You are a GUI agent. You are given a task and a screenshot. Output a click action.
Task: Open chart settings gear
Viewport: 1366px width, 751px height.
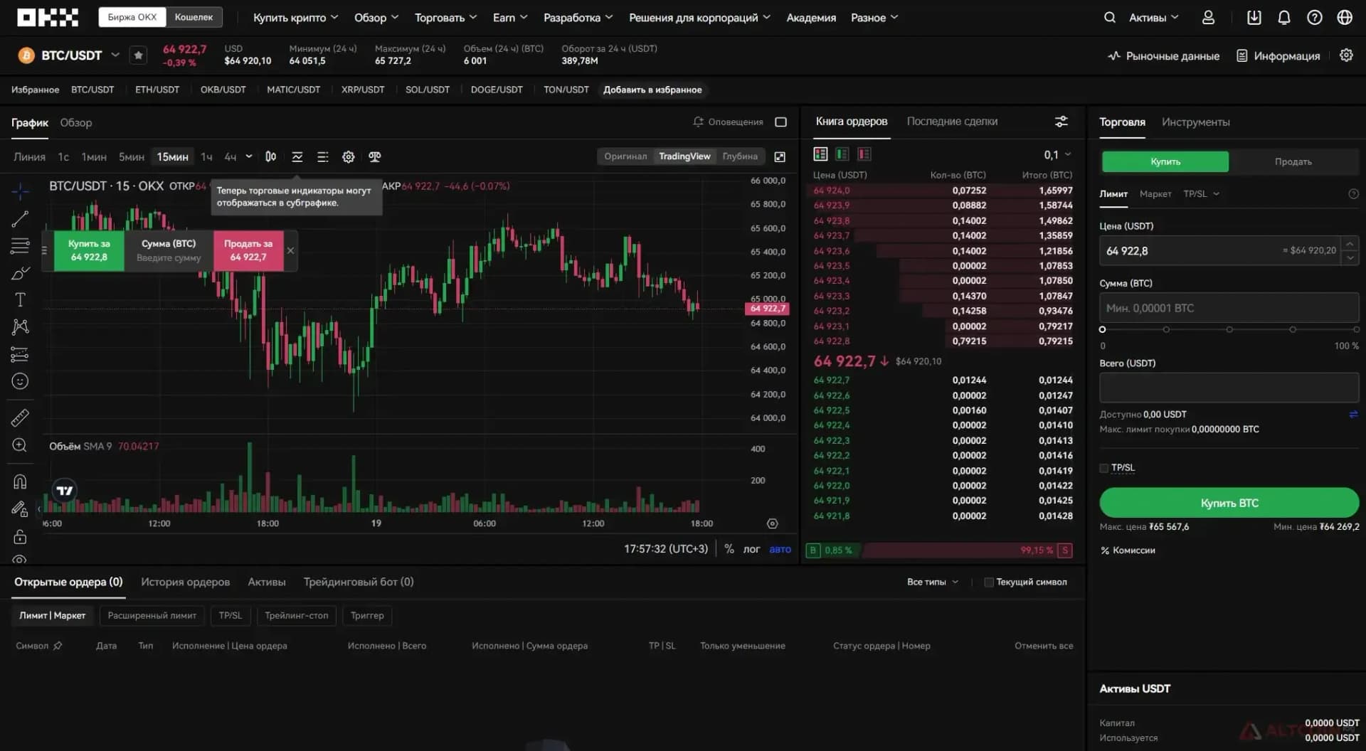click(348, 156)
